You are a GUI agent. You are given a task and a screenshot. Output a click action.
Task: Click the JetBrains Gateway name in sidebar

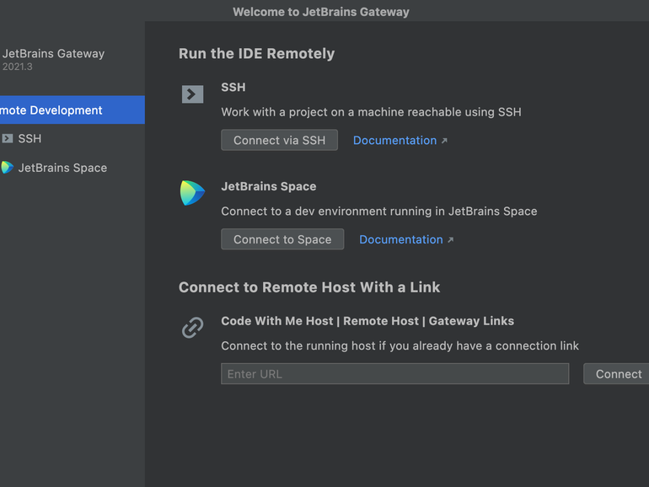click(x=53, y=53)
